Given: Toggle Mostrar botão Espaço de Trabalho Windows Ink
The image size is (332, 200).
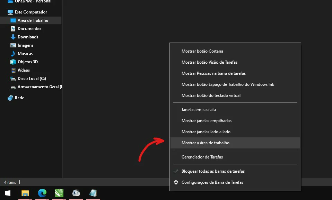Looking at the screenshot, I should click(x=235, y=84).
